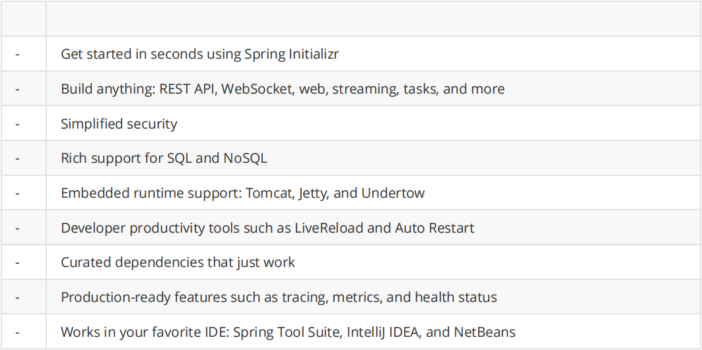
Task: Click the "Get started in seconds using Spring Initializr" row
Action: (351, 53)
